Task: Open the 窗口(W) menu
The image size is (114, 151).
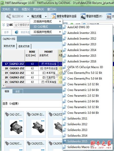Action: pos(52,9)
